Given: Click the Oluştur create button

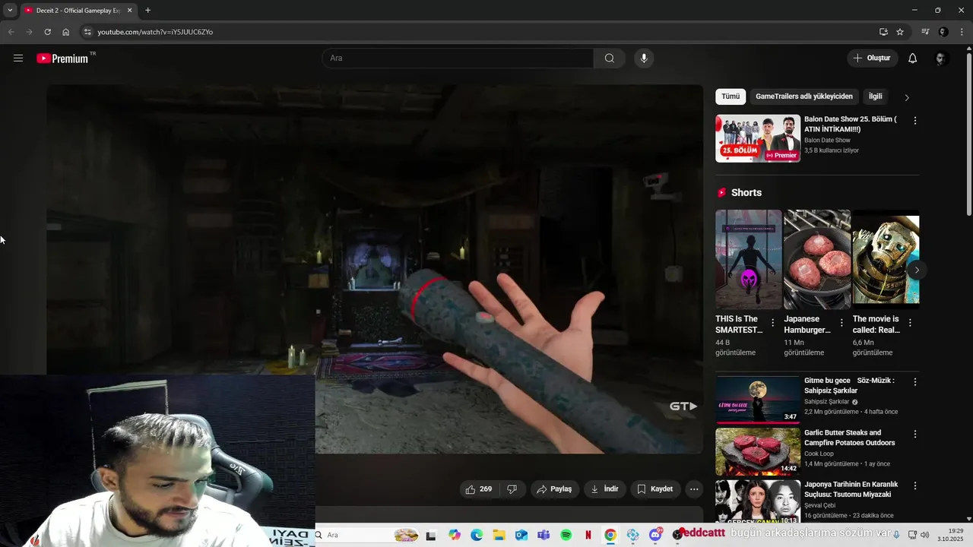Looking at the screenshot, I should (873, 58).
